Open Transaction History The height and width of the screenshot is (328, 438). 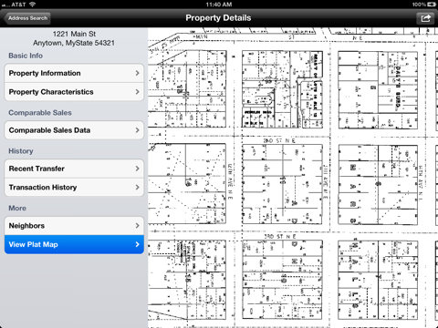click(x=74, y=188)
